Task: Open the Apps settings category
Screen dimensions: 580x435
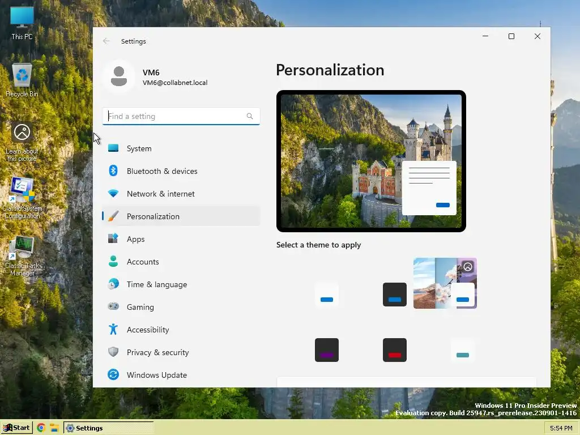Action: (181, 239)
